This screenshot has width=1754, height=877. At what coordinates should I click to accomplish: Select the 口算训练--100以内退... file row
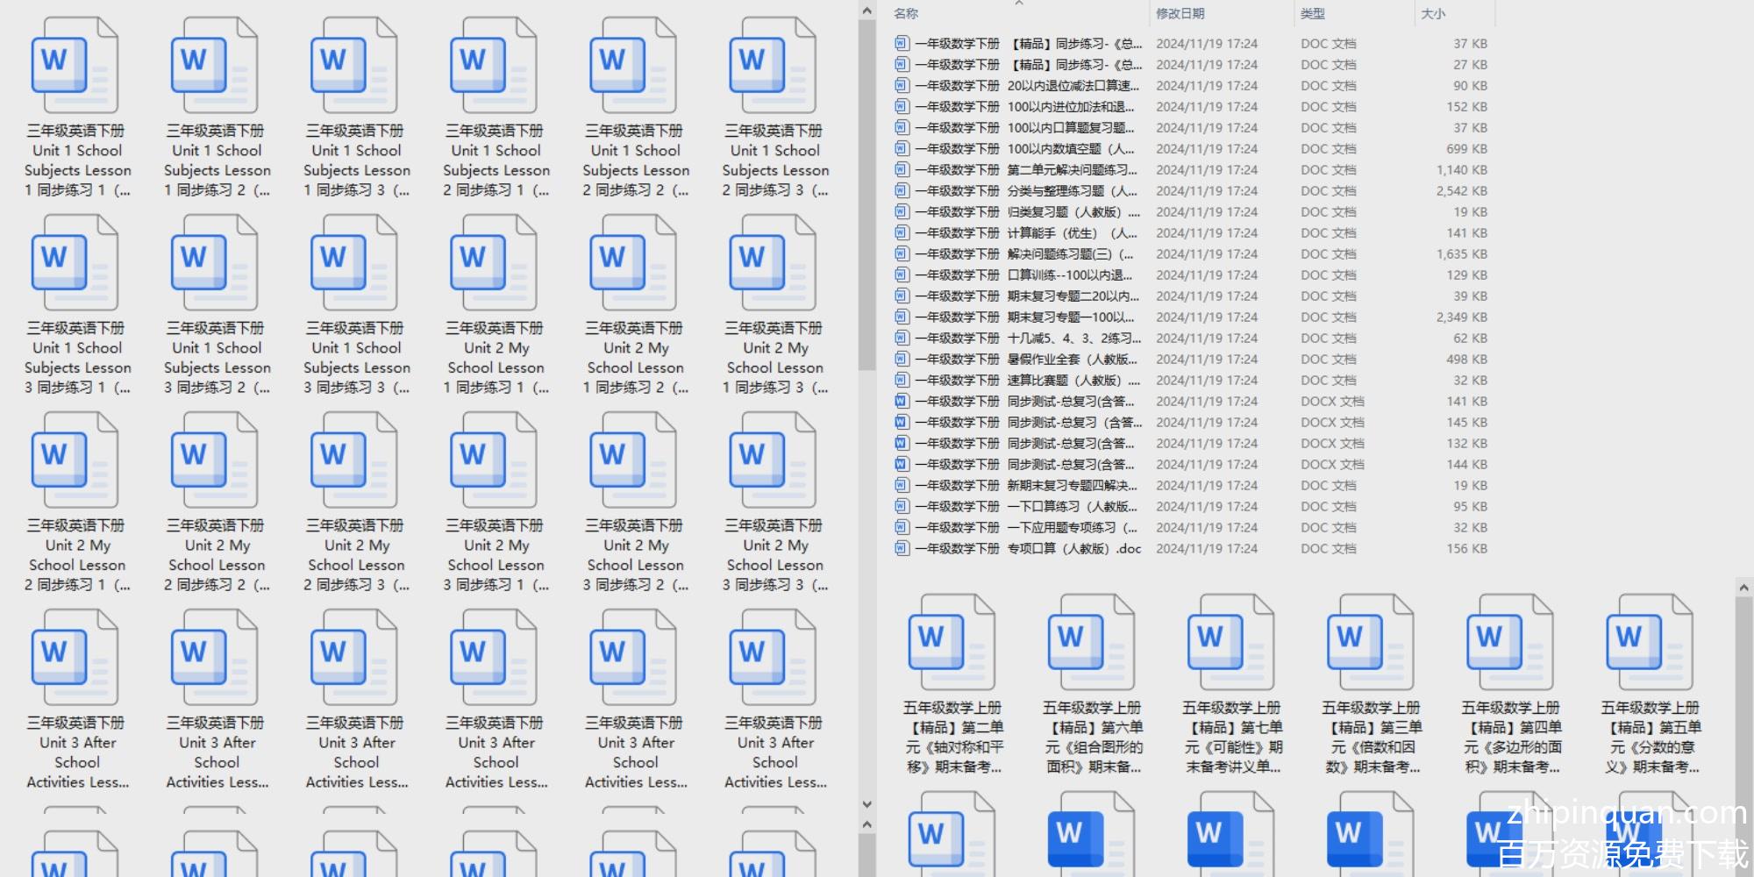coord(1191,275)
